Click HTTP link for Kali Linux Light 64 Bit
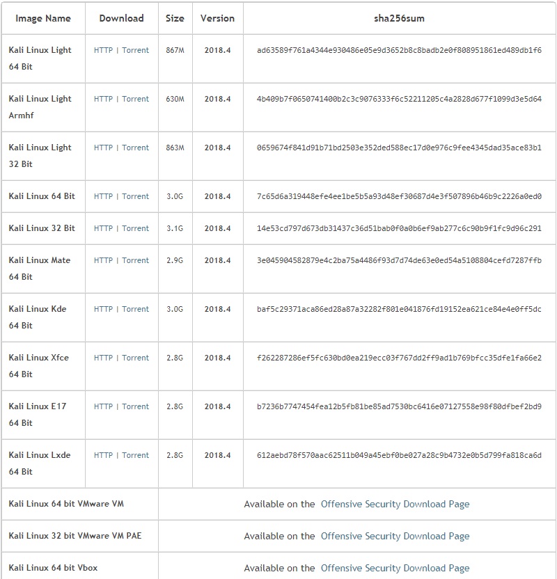The image size is (557, 579). tap(103, 50)
